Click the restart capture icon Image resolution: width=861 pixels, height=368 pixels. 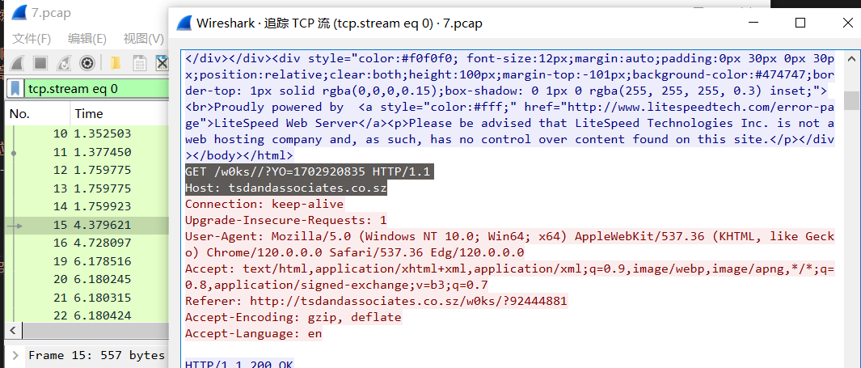[x=63, y=62]
